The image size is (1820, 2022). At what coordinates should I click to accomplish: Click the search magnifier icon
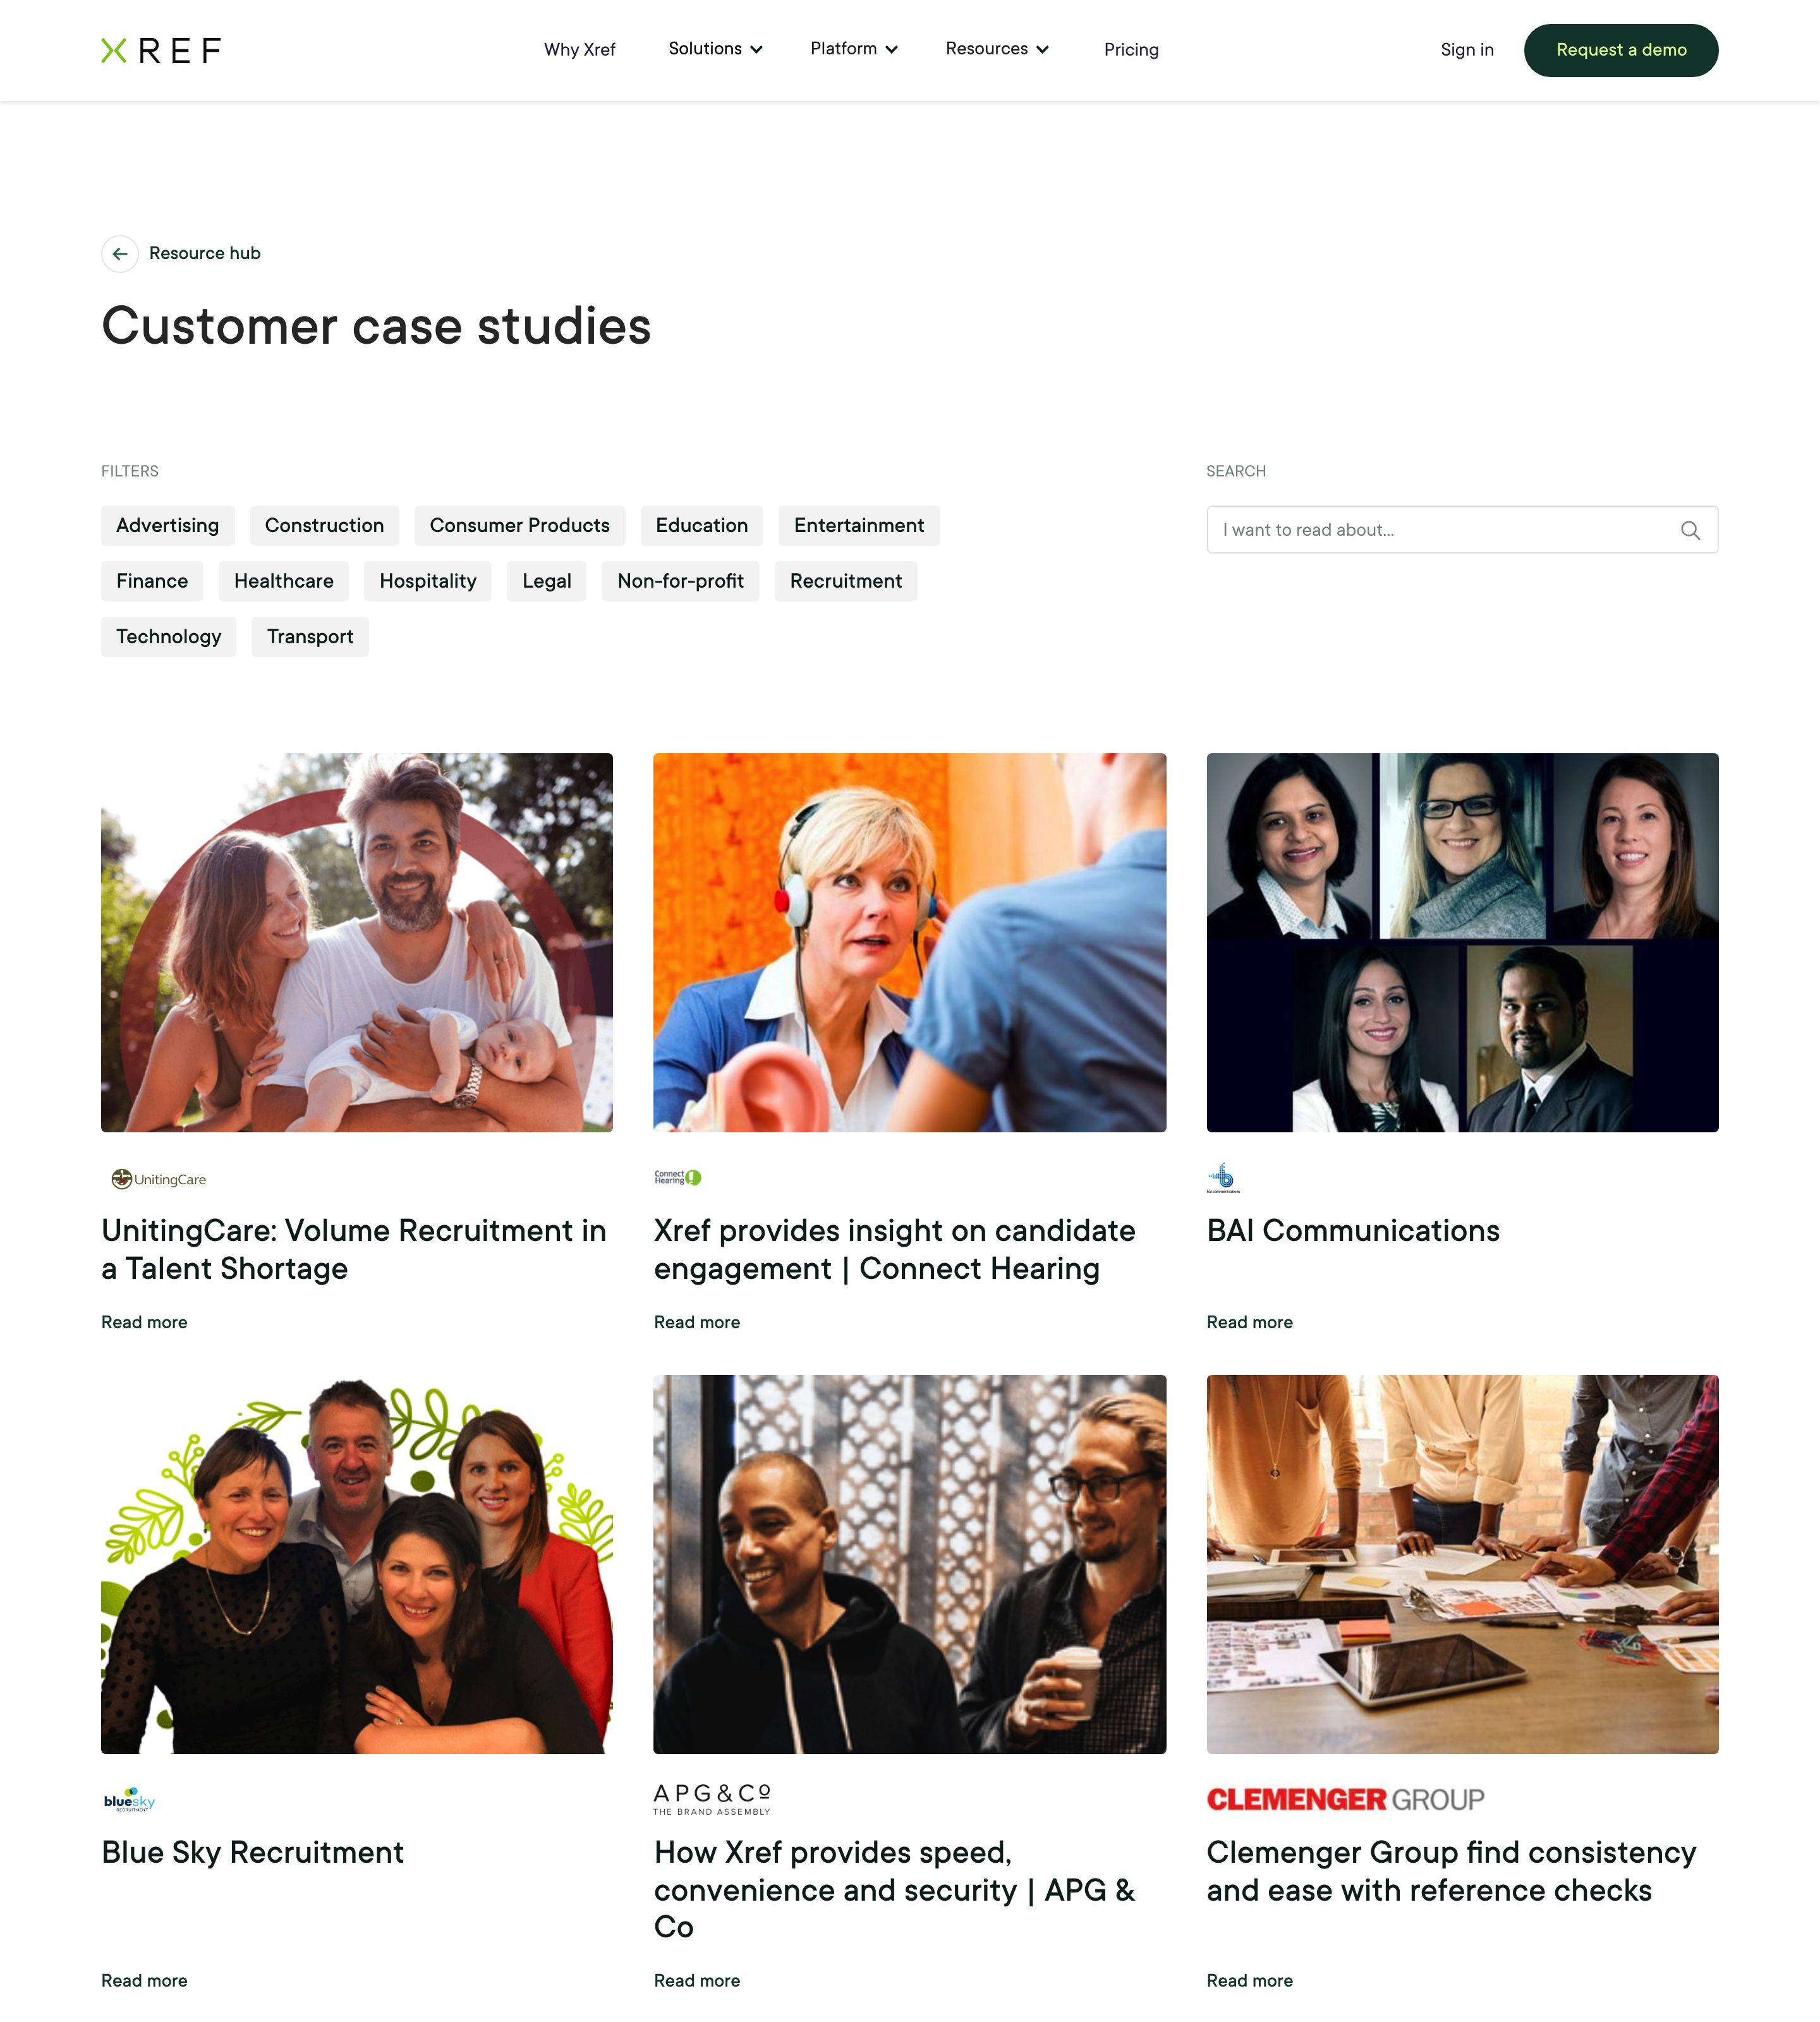[1690, 530]
